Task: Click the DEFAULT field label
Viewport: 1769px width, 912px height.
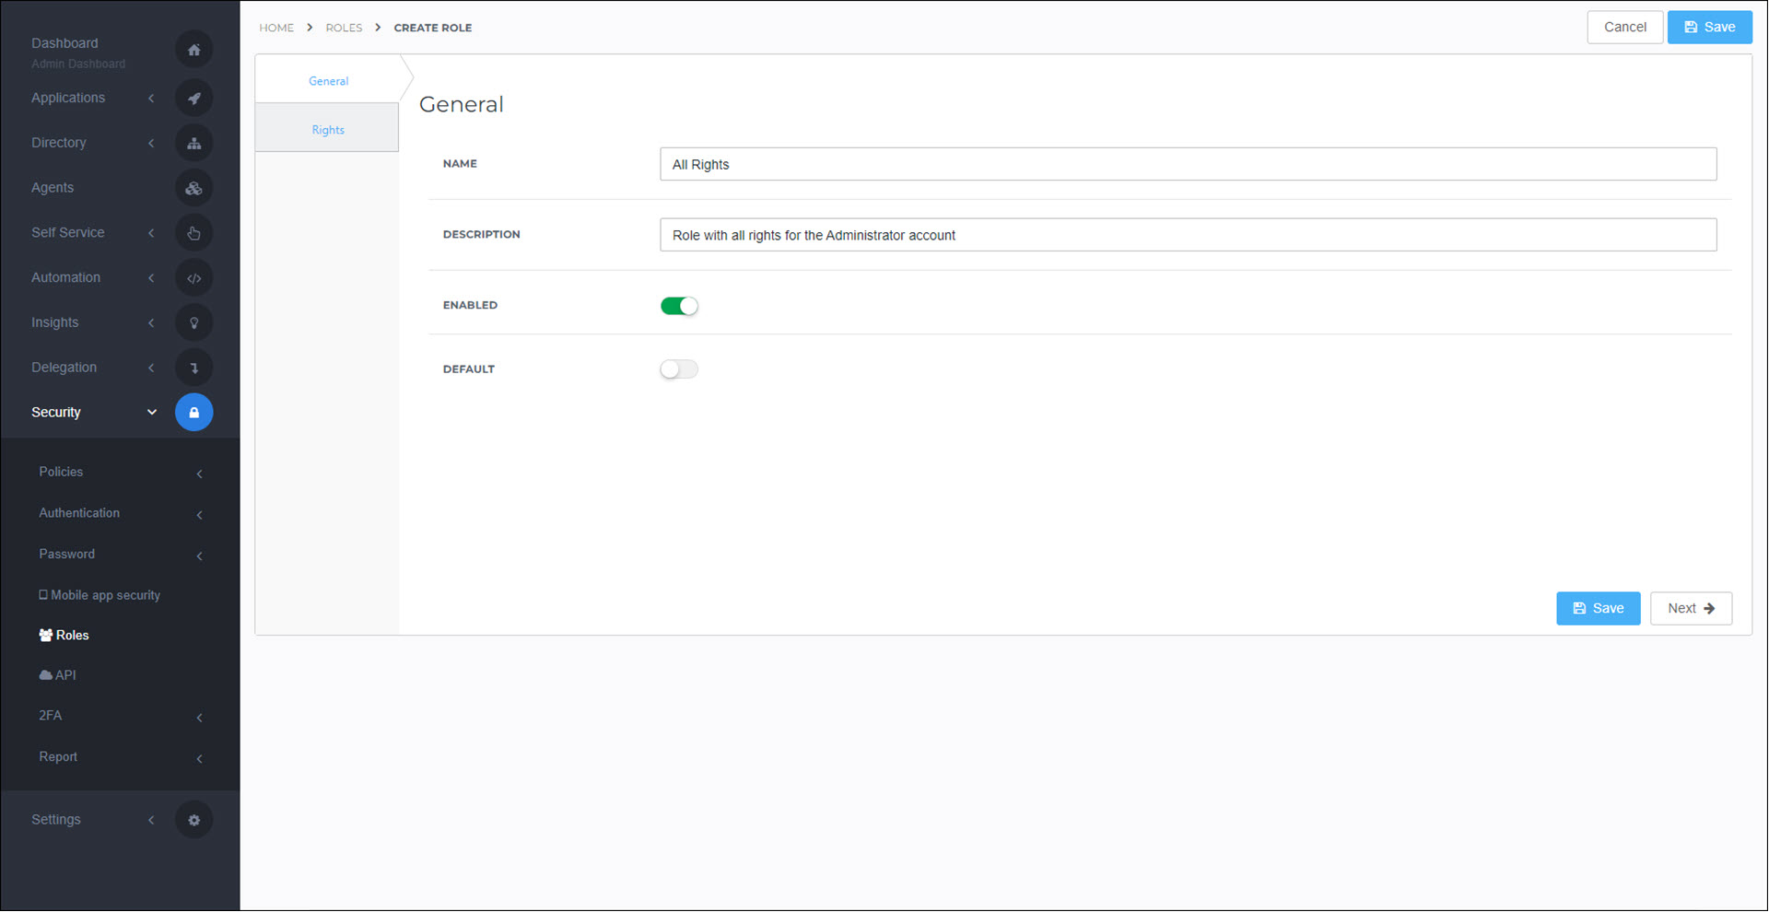Action: (469, 369)
